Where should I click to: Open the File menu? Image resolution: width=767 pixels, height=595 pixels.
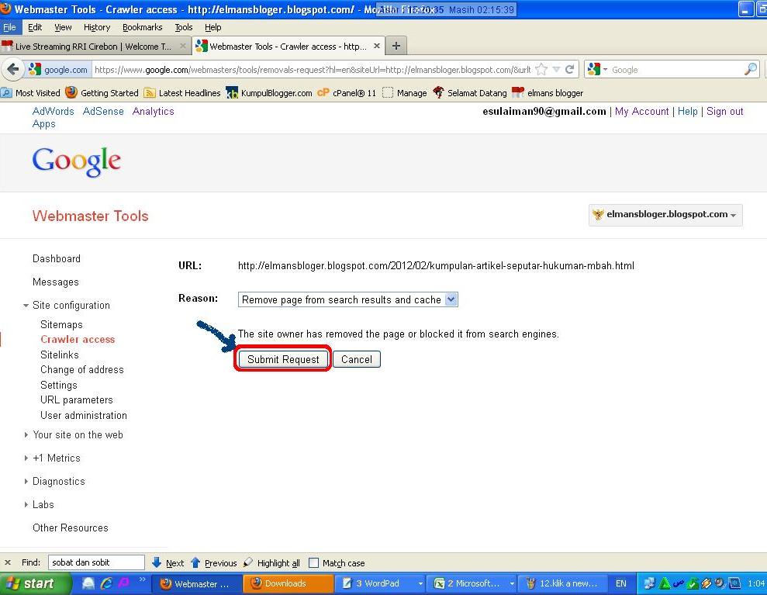pos(9,27)
